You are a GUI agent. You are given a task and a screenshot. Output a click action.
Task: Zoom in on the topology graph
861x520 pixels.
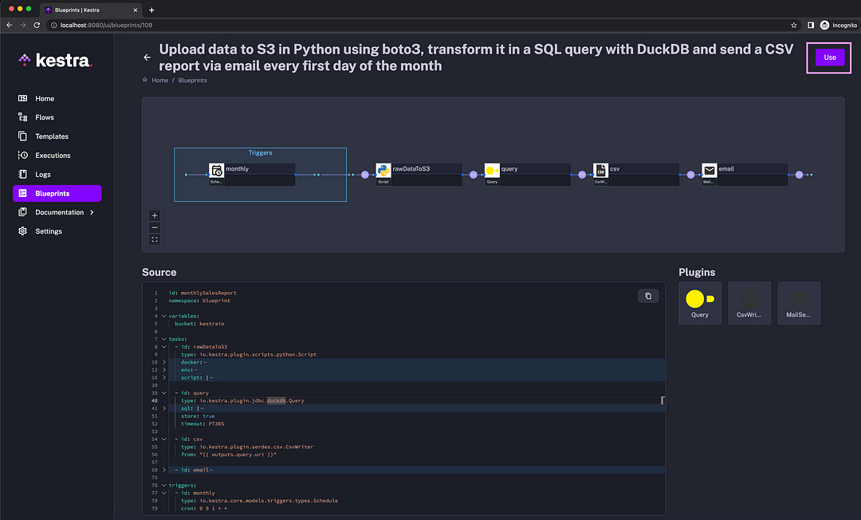[x=155, y=216]
